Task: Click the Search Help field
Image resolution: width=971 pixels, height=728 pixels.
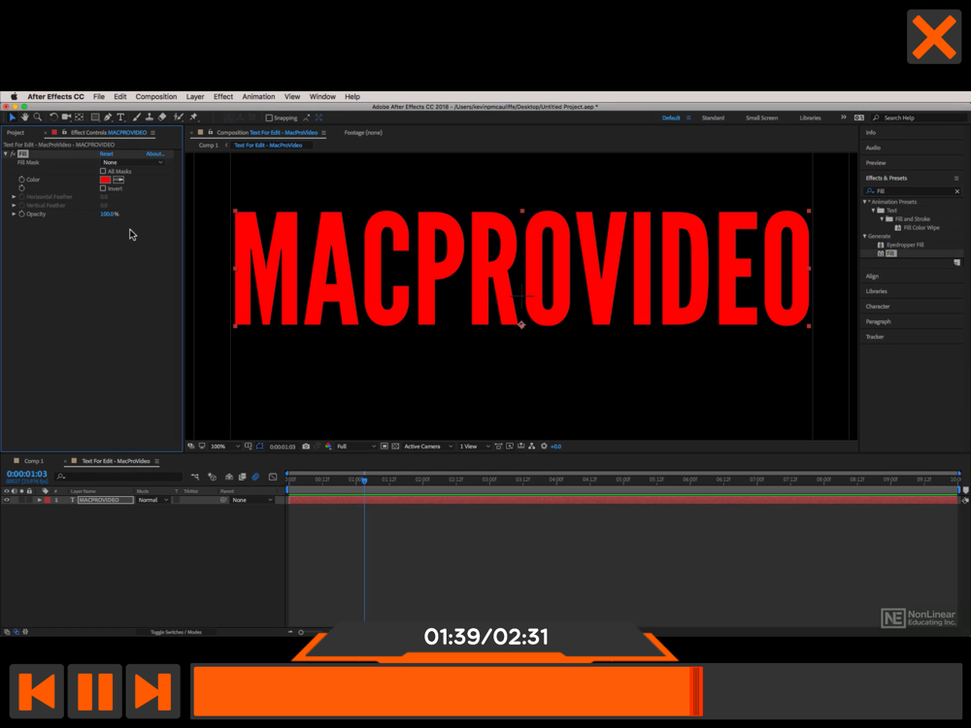Action: [x=920, y=117]
